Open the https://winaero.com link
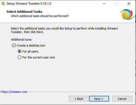This screenshot has height=105, width=136. (x=14, y=92)
